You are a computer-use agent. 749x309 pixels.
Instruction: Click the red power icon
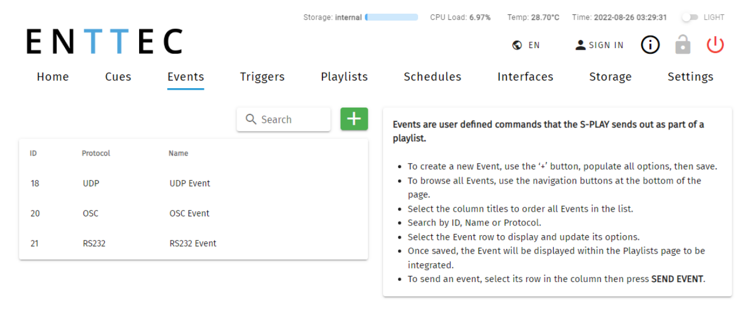pos(715,45)
